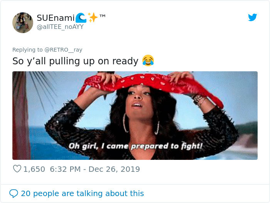Play the GIF of the woman with the bandana
The image size is (270, 203).
click(135, 116)
